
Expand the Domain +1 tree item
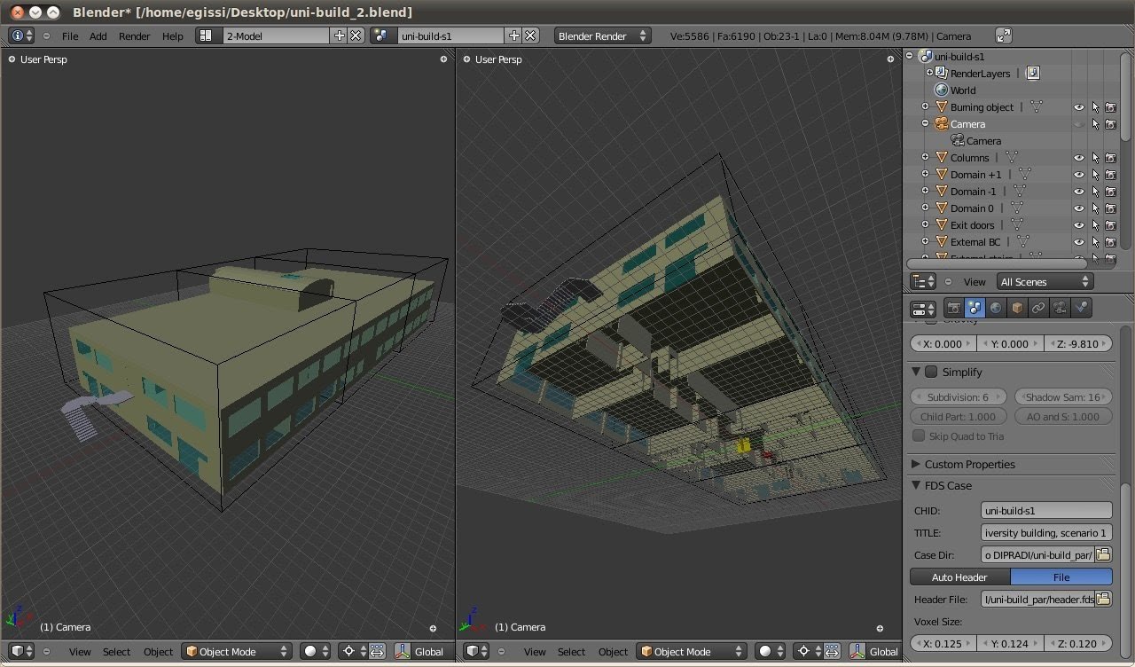tap(926, 175)
